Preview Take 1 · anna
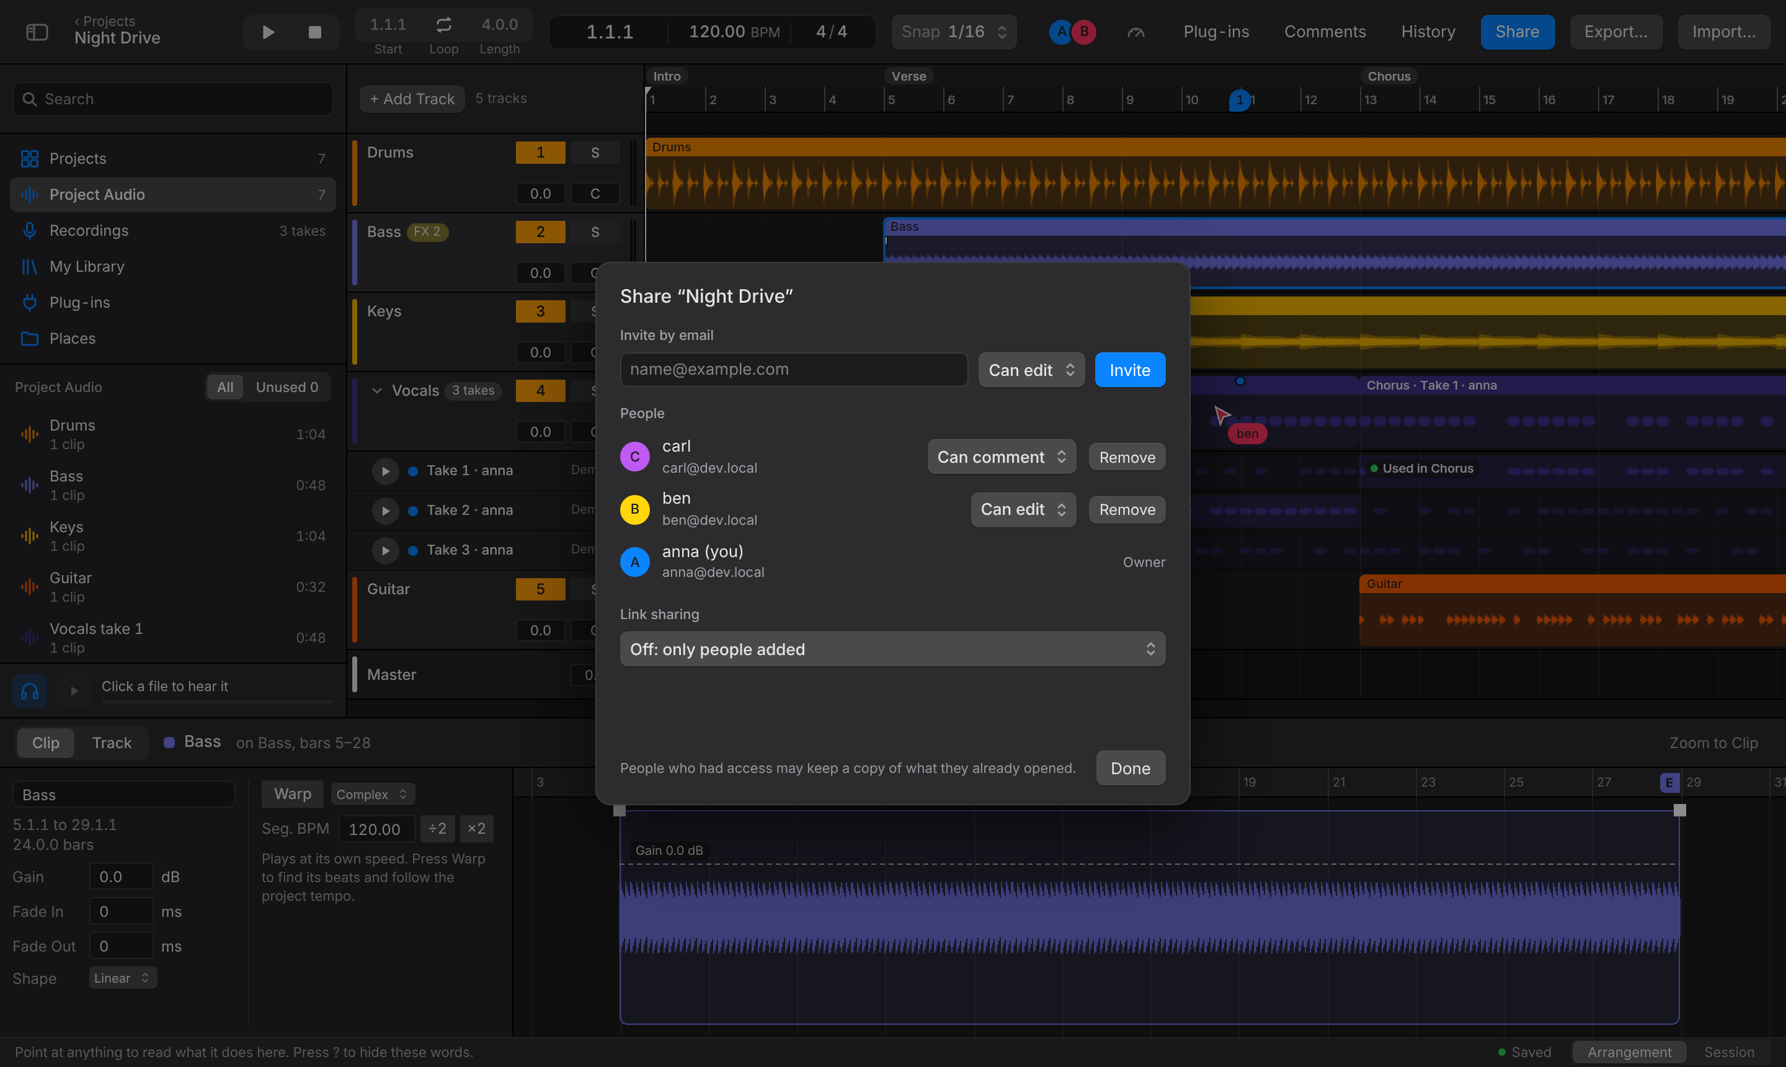Image resolution: width=1786 pixels, height=1067 pixels. click(x=386, y=471)
